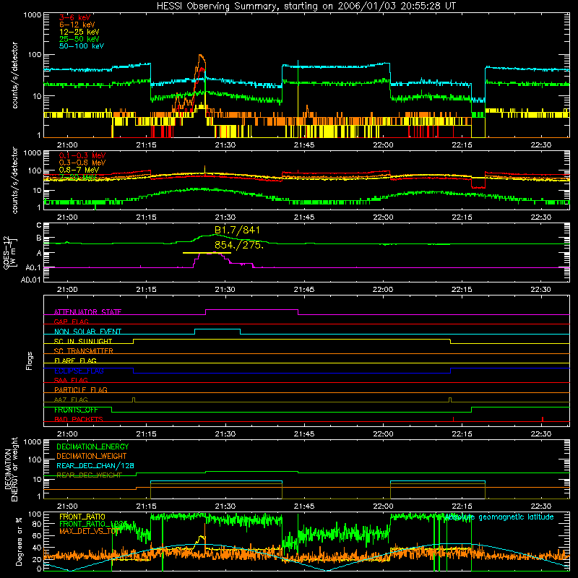Viewport: 578px width, 578px height.
Task: Click the DECIMATION ENERGY or weight axis title
Action: (x=11, y=469)
